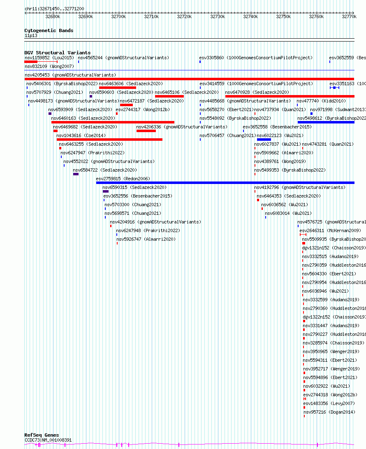Open the nsv6463606 (Sedlazeck2020) label

pyautogui.click(x=131, y=84)
